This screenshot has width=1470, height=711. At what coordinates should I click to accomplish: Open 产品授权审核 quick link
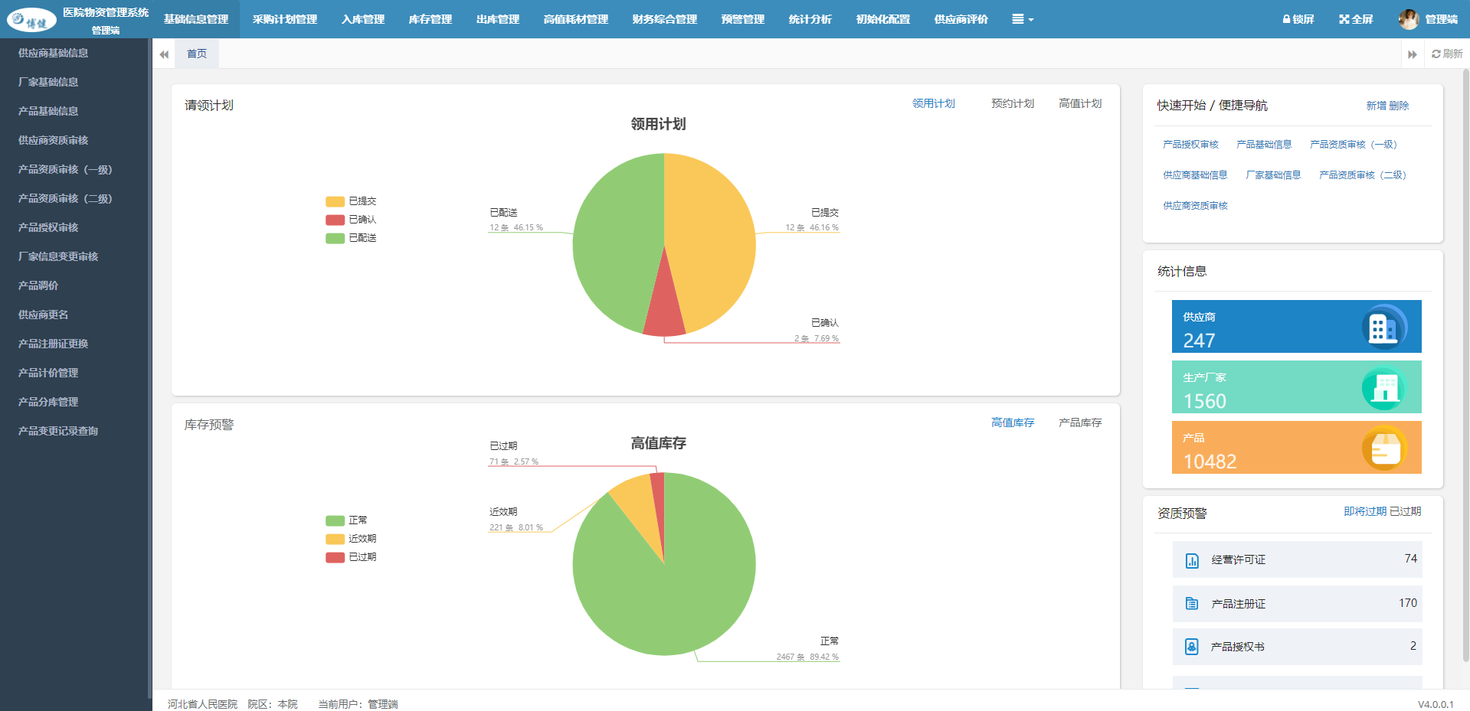[x=1190, y=145]
